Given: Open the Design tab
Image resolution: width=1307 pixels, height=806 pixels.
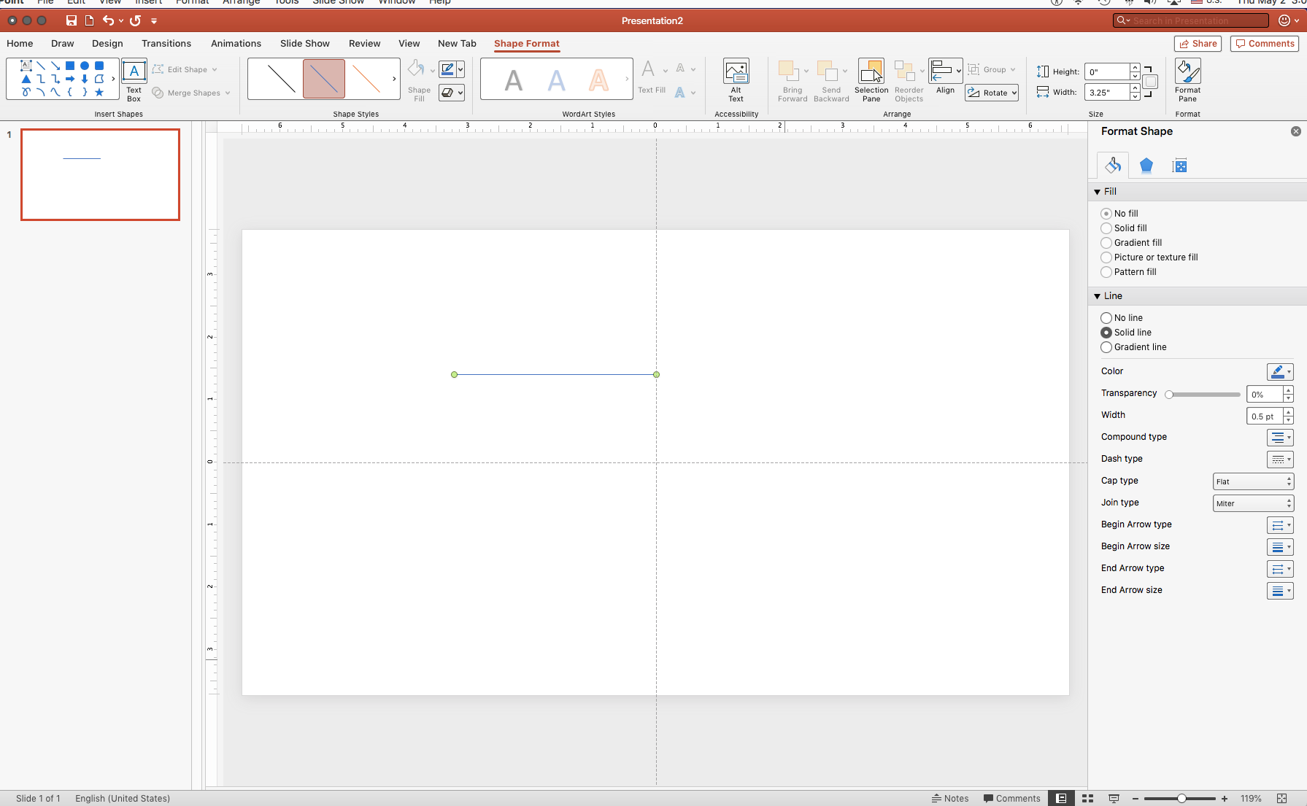Looking at the screenshot, I should click(x=107, y=44).
